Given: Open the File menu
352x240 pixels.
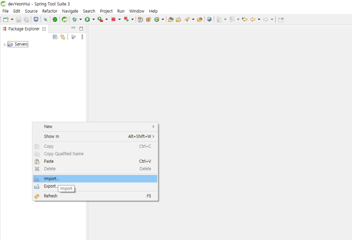Looking at the screenshot, I should tap(5, 11).
